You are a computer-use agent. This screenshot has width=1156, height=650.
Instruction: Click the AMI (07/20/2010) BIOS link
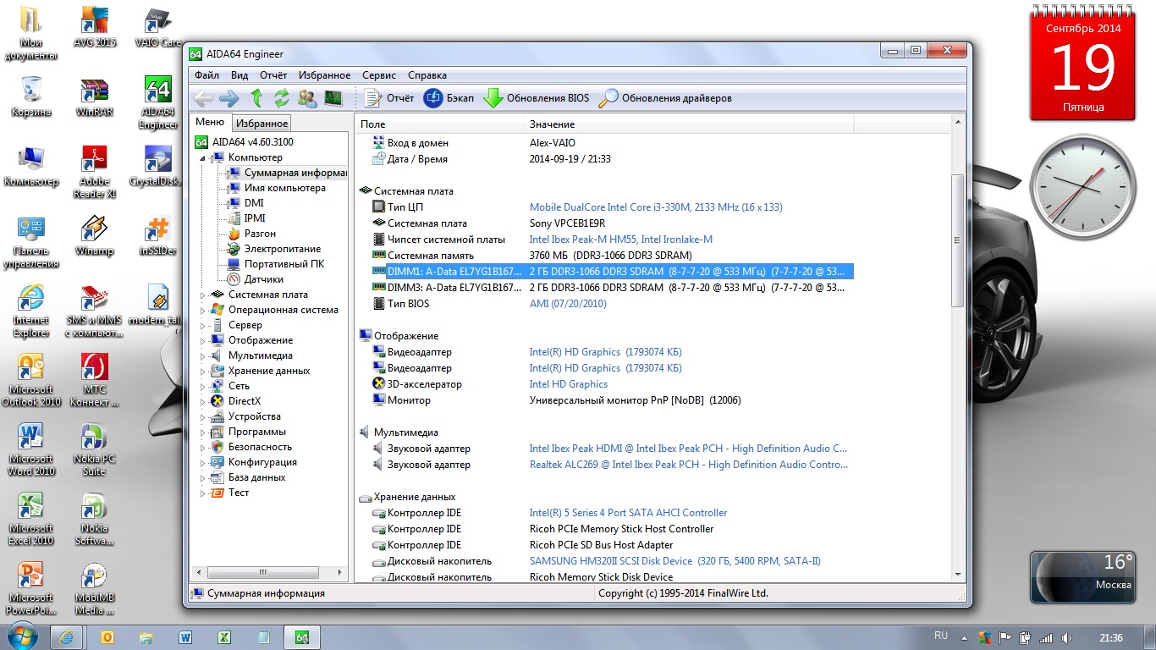[x=567, y=304]
